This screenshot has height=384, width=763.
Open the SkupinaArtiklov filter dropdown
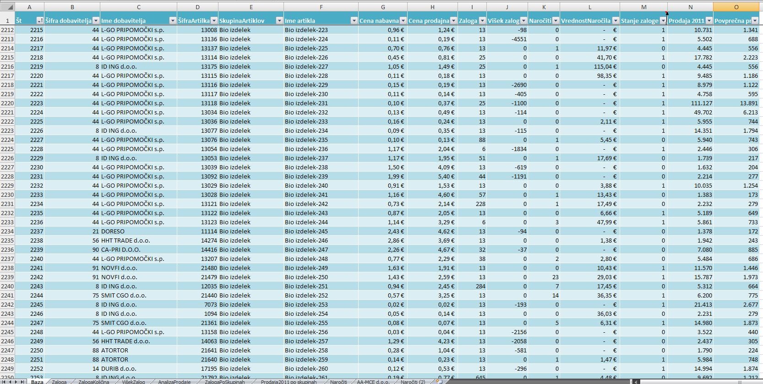[x=279, y=21]
